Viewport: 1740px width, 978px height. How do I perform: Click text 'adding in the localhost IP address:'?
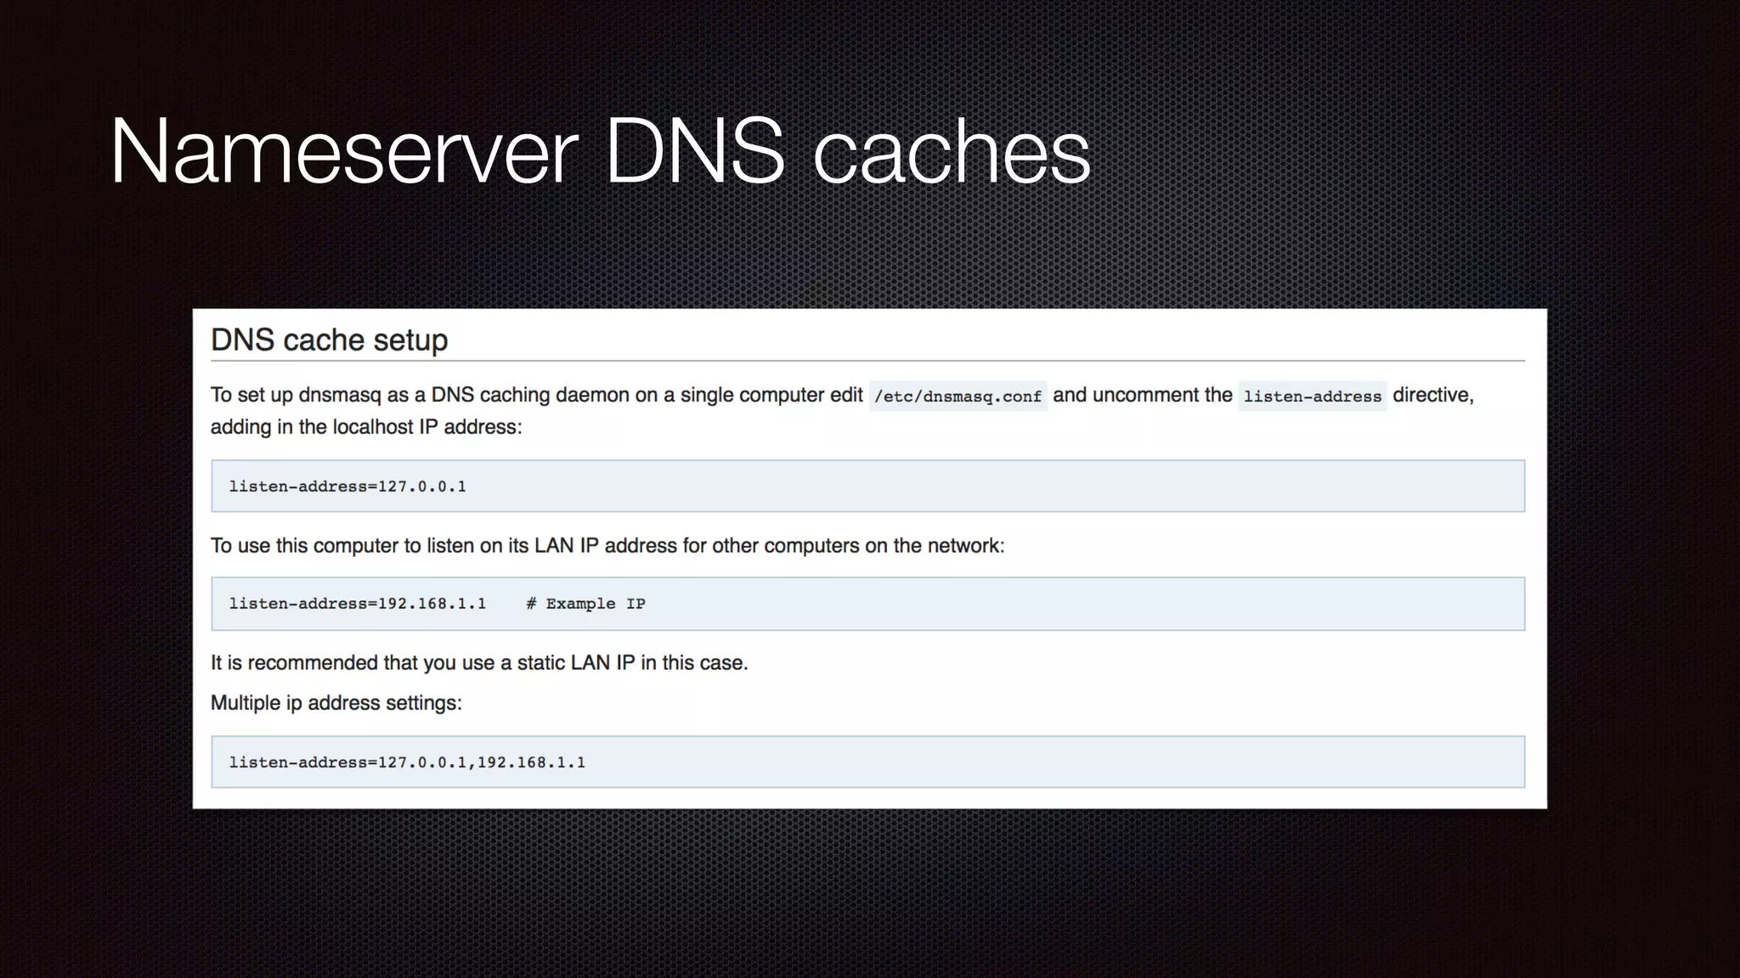point(366,427)
